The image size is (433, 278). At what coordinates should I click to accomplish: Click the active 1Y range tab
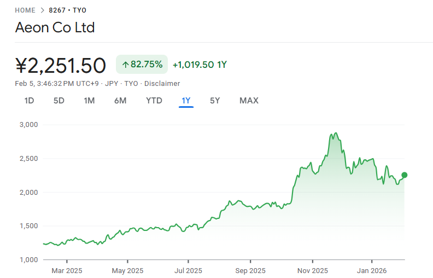coord(186,101)
